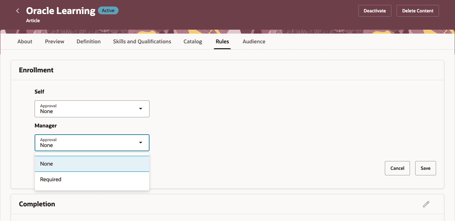455x221 pixels.
Task: Cancel the Enrollment edits
Action: [397, 168]
